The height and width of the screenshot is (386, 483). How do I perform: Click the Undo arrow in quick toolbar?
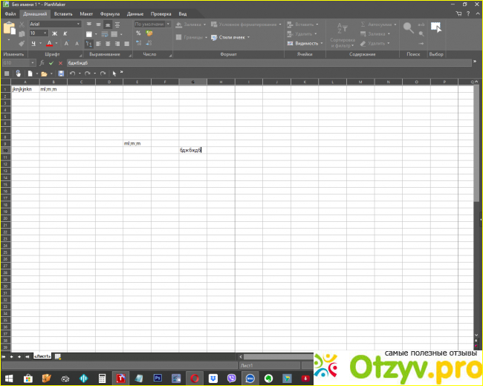(x=72, y=73)
